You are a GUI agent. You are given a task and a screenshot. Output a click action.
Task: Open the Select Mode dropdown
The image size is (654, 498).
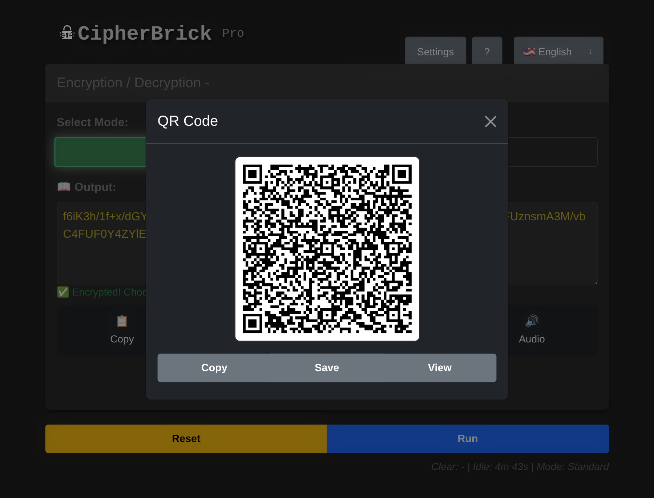(102, 152)
